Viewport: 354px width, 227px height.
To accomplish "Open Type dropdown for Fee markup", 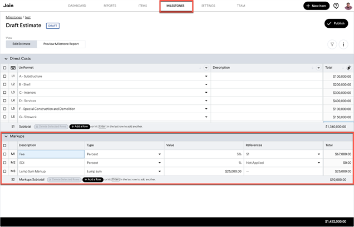I will click(160, 154).
